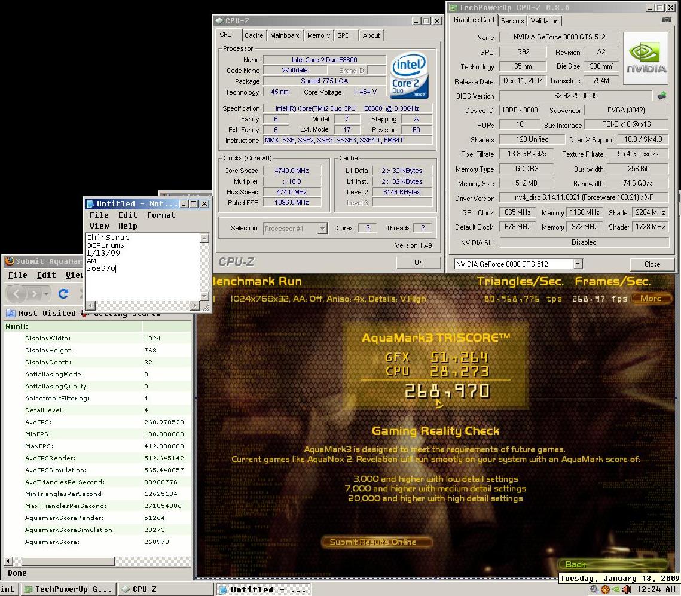Switch to GPU-Z Validation tab
This screenshot has height=596, width=681.
tap(545, 20)
